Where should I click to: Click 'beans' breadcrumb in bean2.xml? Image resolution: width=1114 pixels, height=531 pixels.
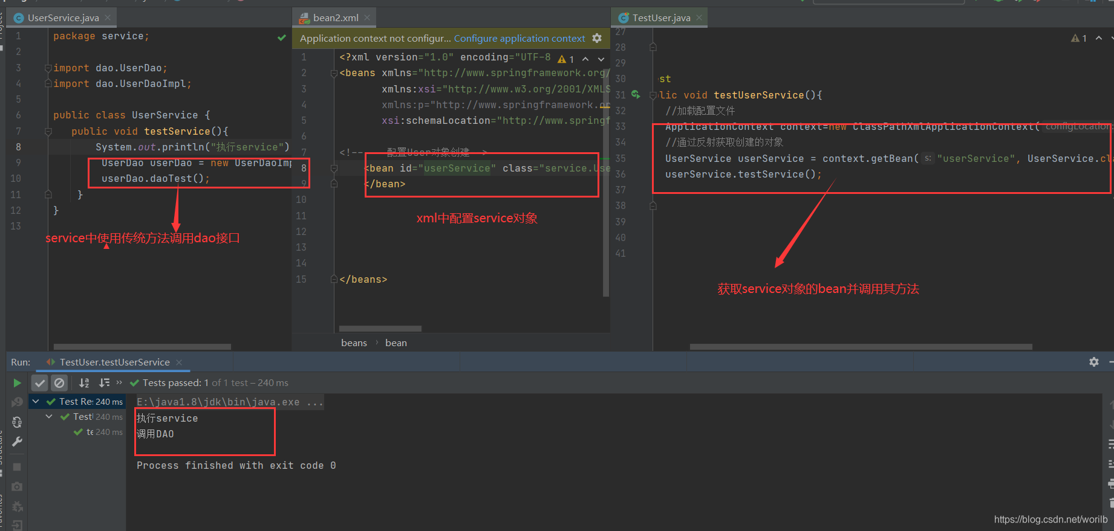354,343
